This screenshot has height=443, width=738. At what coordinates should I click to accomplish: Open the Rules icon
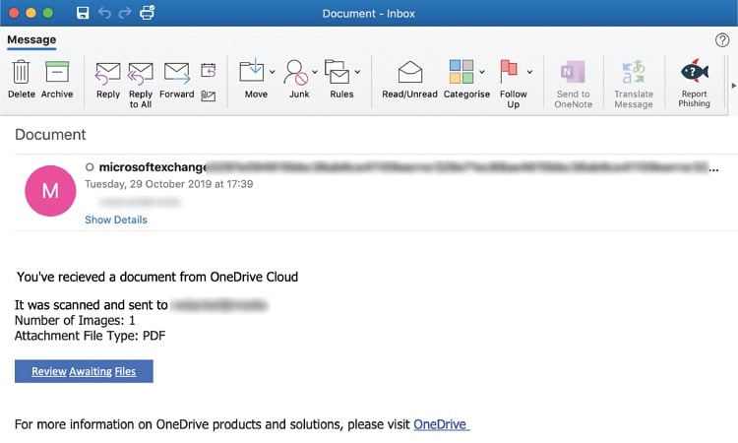pyautogui.click(x=337, y=72)
